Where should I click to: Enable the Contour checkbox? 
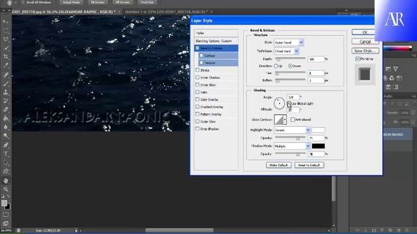[201, 55]
